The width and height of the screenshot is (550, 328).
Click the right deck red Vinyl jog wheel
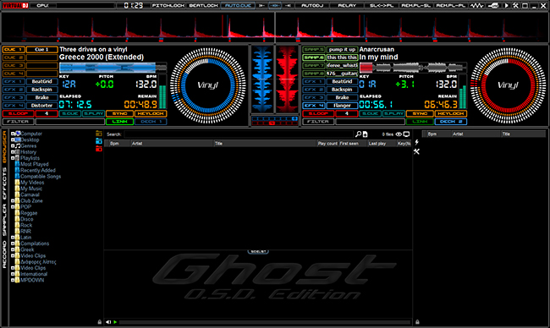tap(508, 85)
